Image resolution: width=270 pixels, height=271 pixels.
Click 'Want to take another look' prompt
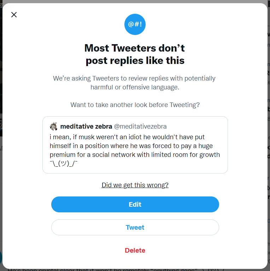click(x=135, y=105)
